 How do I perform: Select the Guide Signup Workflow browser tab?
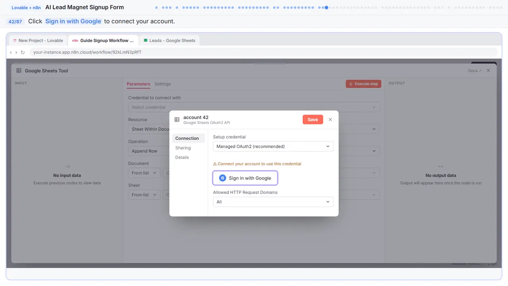(103, 41)
